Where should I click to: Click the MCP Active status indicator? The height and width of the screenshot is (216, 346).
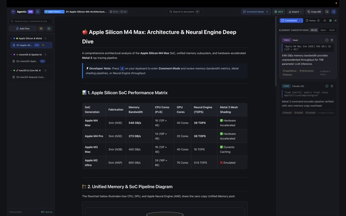47,212
